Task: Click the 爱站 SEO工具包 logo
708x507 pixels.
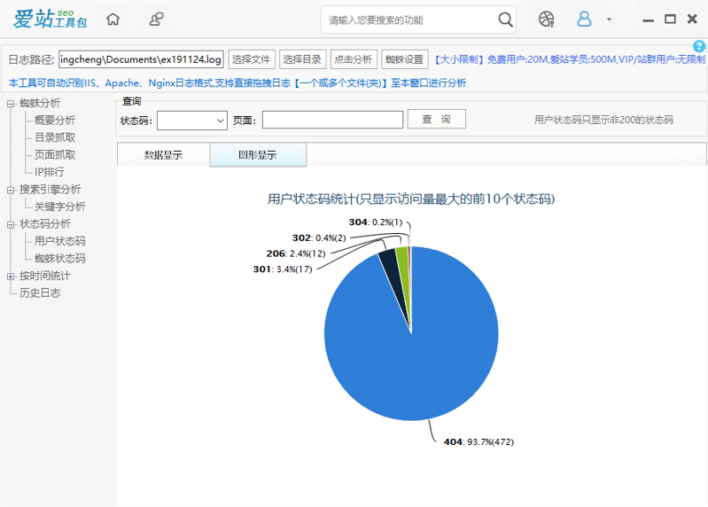Action: coord(50,19)
